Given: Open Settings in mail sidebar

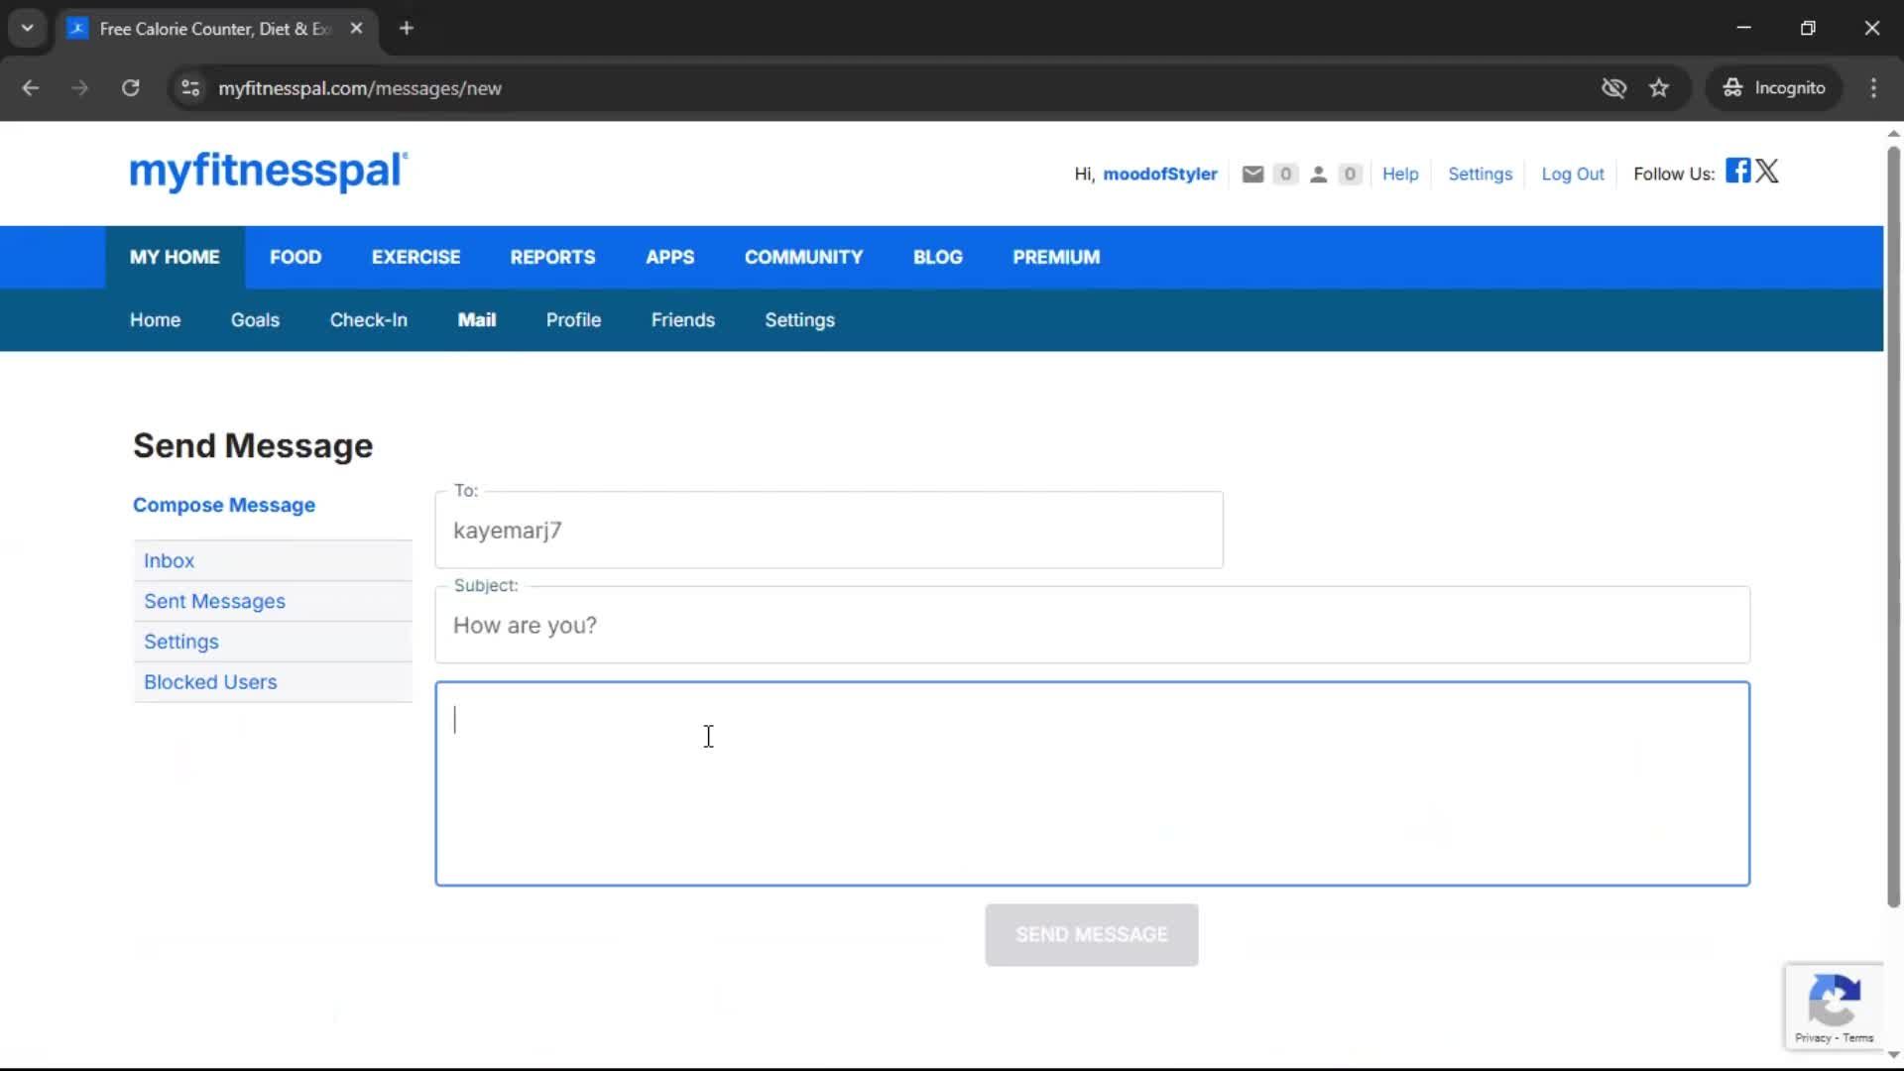Looking at the screenshot, I should pyautogui.click(x=273, y=642).
